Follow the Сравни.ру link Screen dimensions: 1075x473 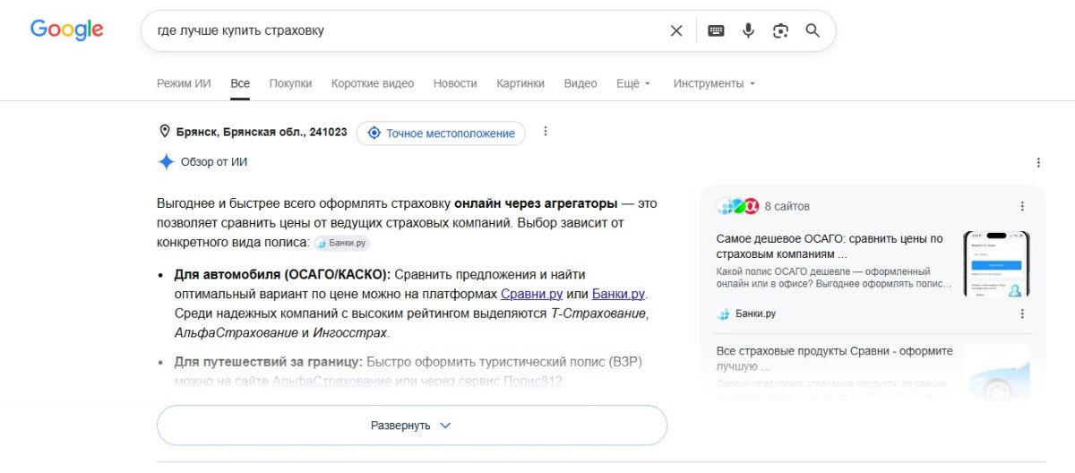(x=531, y=294)
